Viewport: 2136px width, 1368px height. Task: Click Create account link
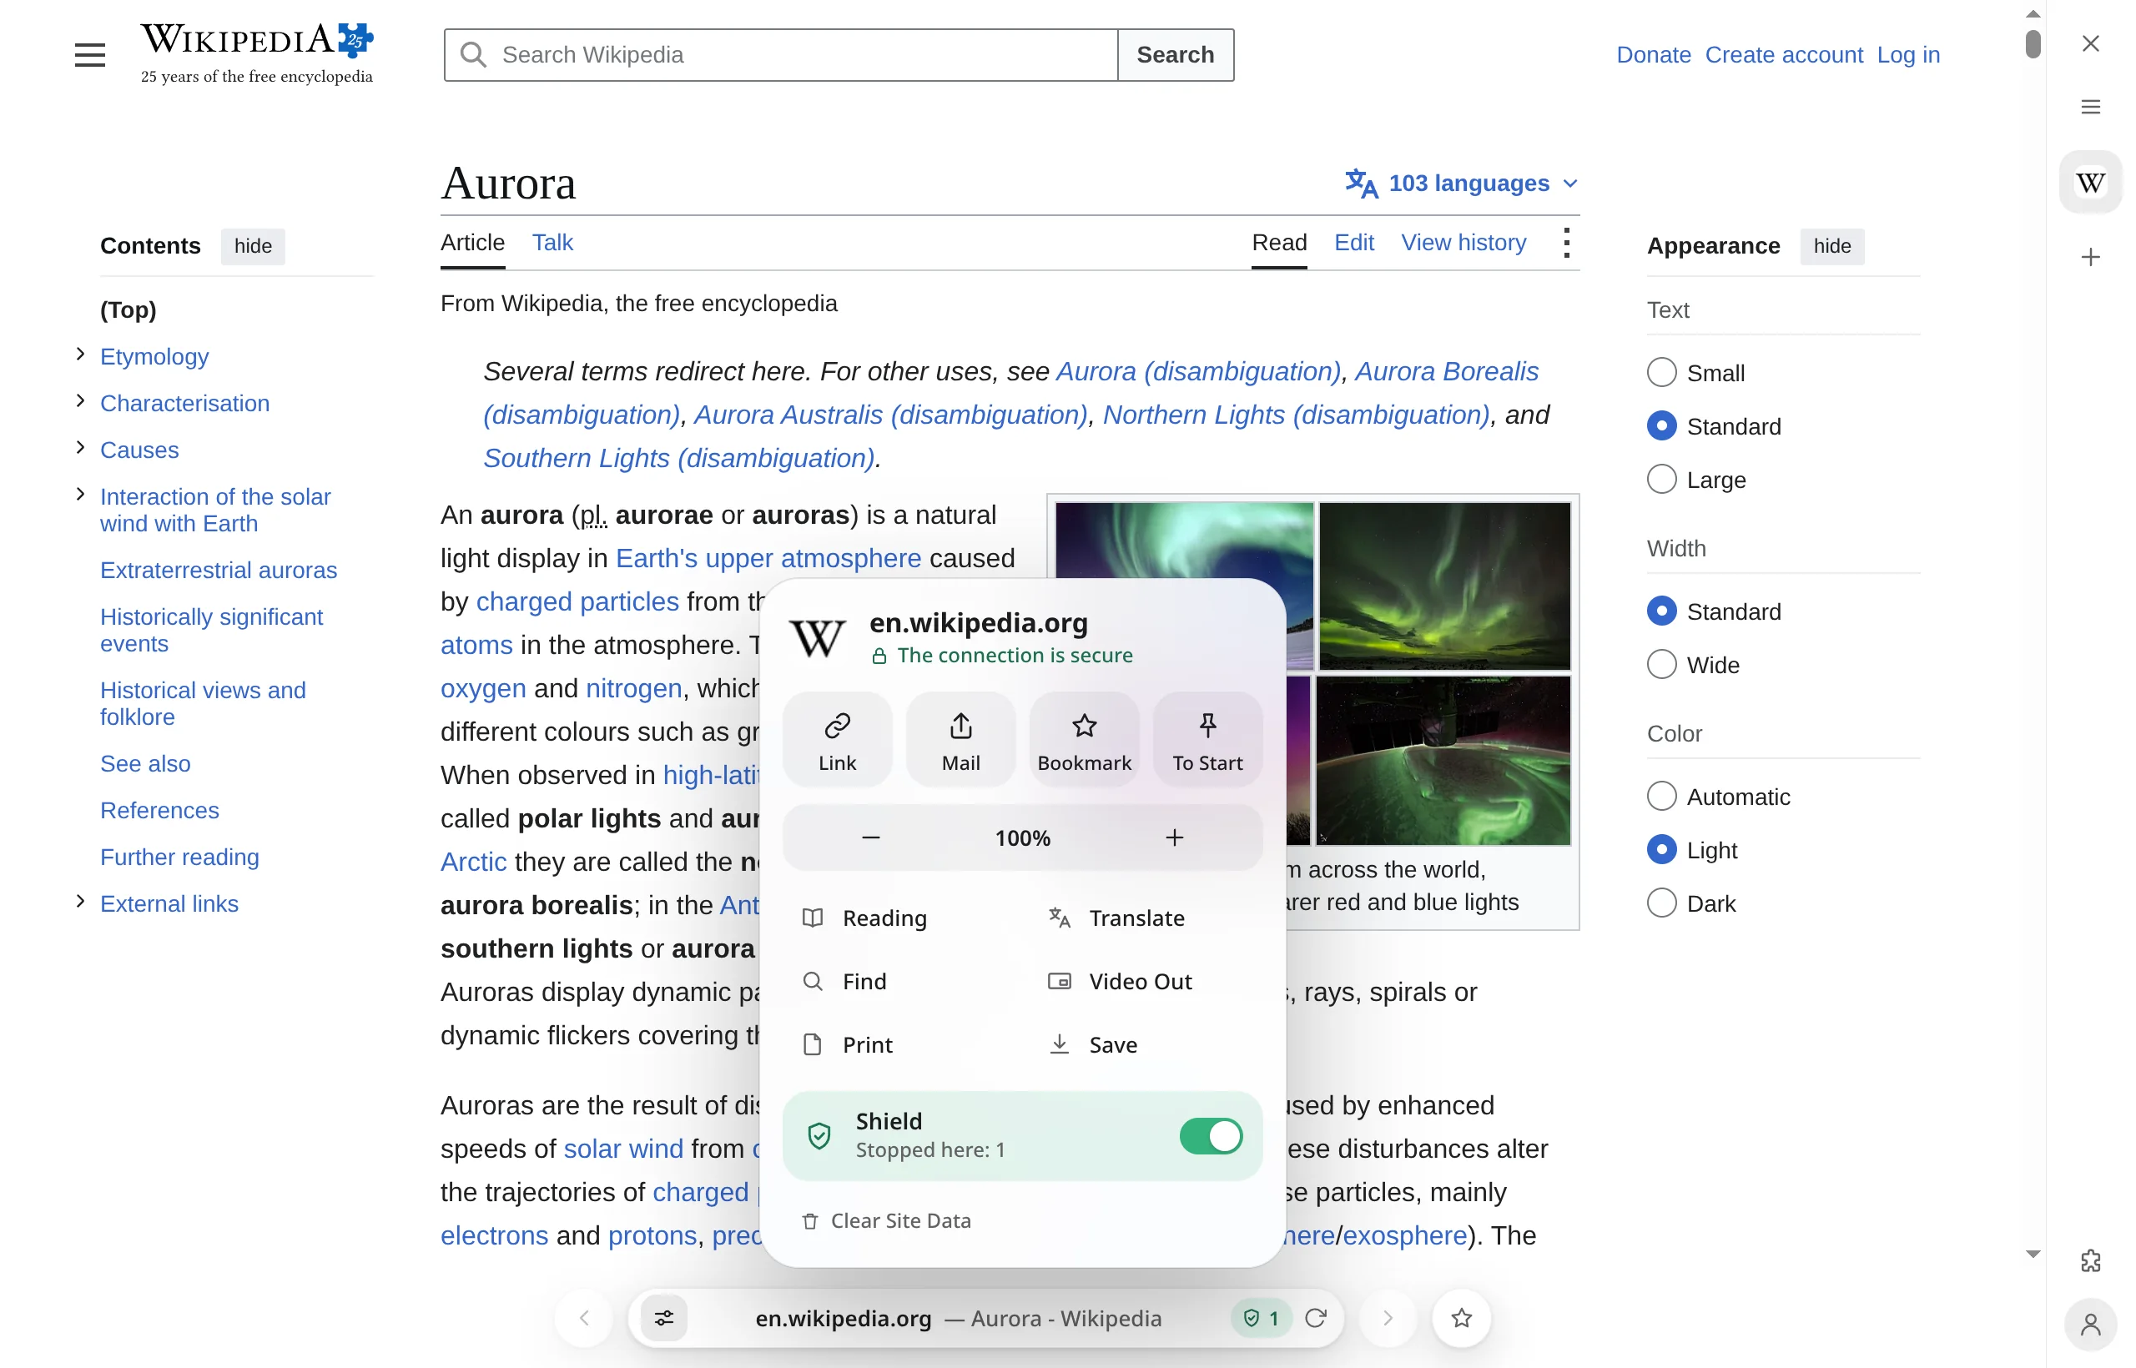(x=1783, y=55)
